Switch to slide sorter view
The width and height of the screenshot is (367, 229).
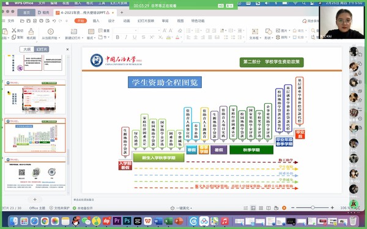(x=261, y=208)
